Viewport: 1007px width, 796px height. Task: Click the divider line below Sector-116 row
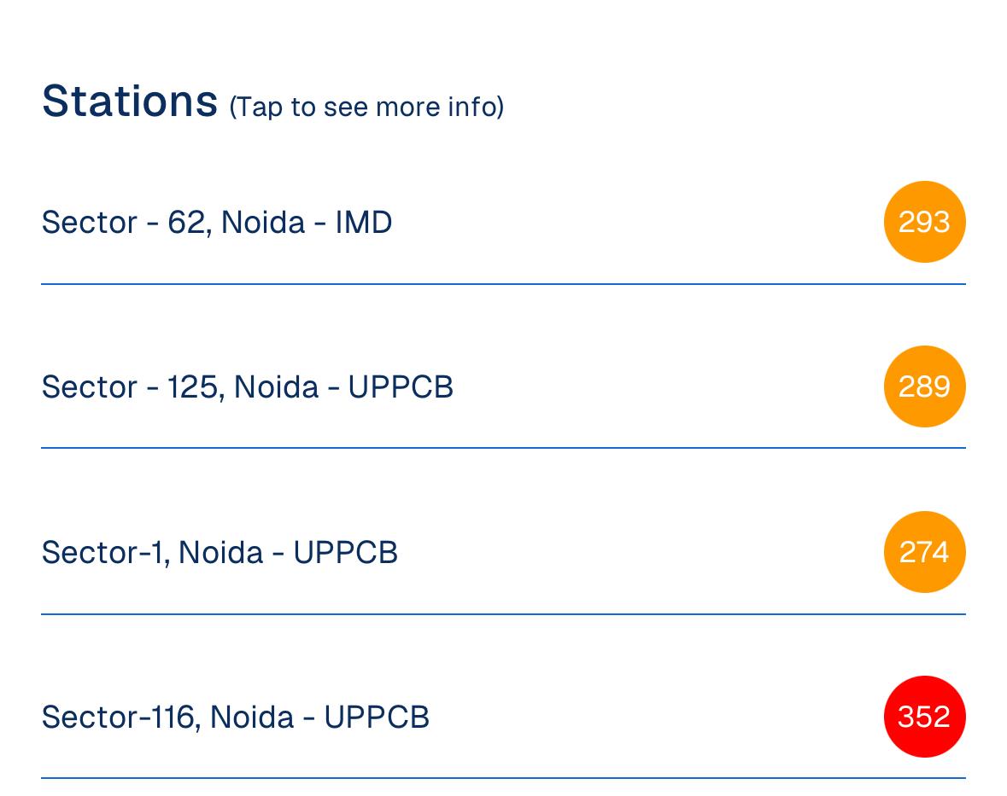pos(503,778)
